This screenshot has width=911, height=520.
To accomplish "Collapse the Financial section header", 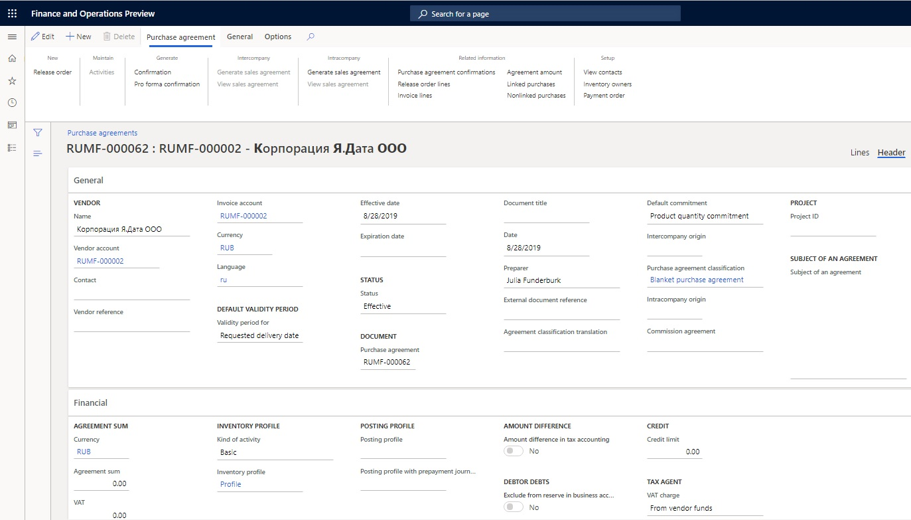I will pos(489,402).
